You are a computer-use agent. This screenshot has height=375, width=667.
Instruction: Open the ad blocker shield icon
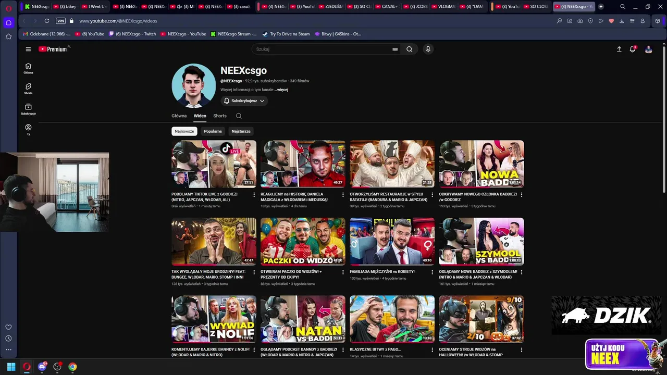[x=590, y=21]
